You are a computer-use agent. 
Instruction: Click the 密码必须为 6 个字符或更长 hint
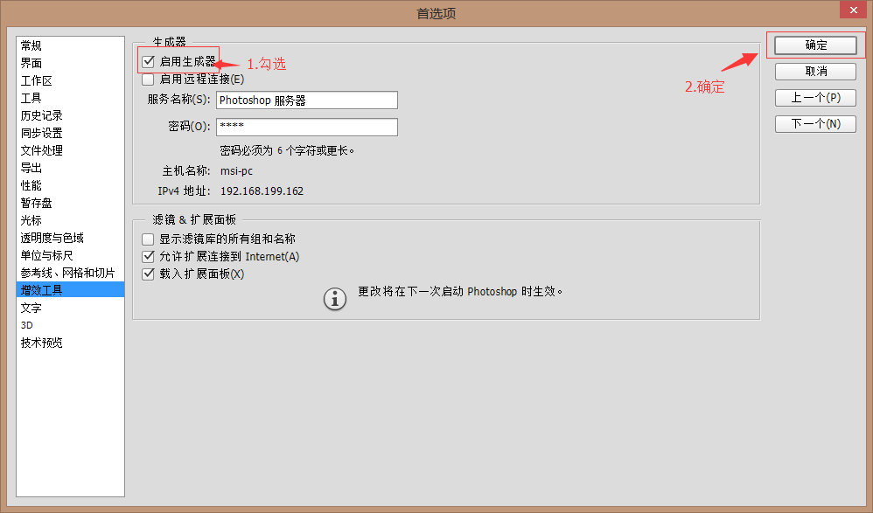tap(287, 151)
